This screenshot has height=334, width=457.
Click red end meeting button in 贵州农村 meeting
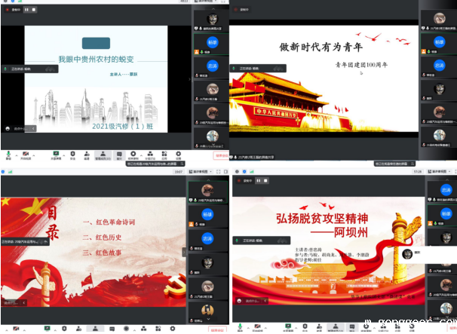pos(221,155)
